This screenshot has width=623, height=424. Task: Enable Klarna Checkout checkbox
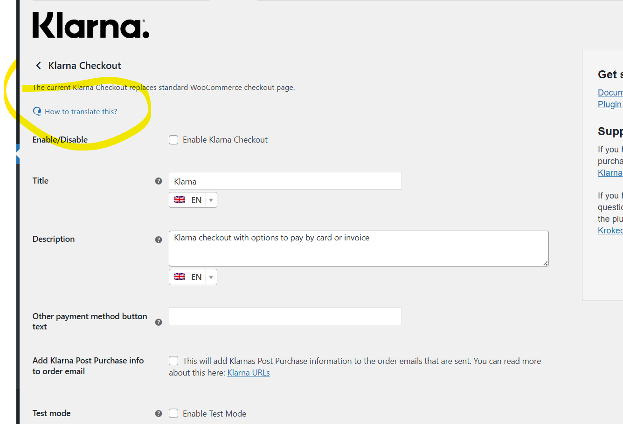point(173,140)
